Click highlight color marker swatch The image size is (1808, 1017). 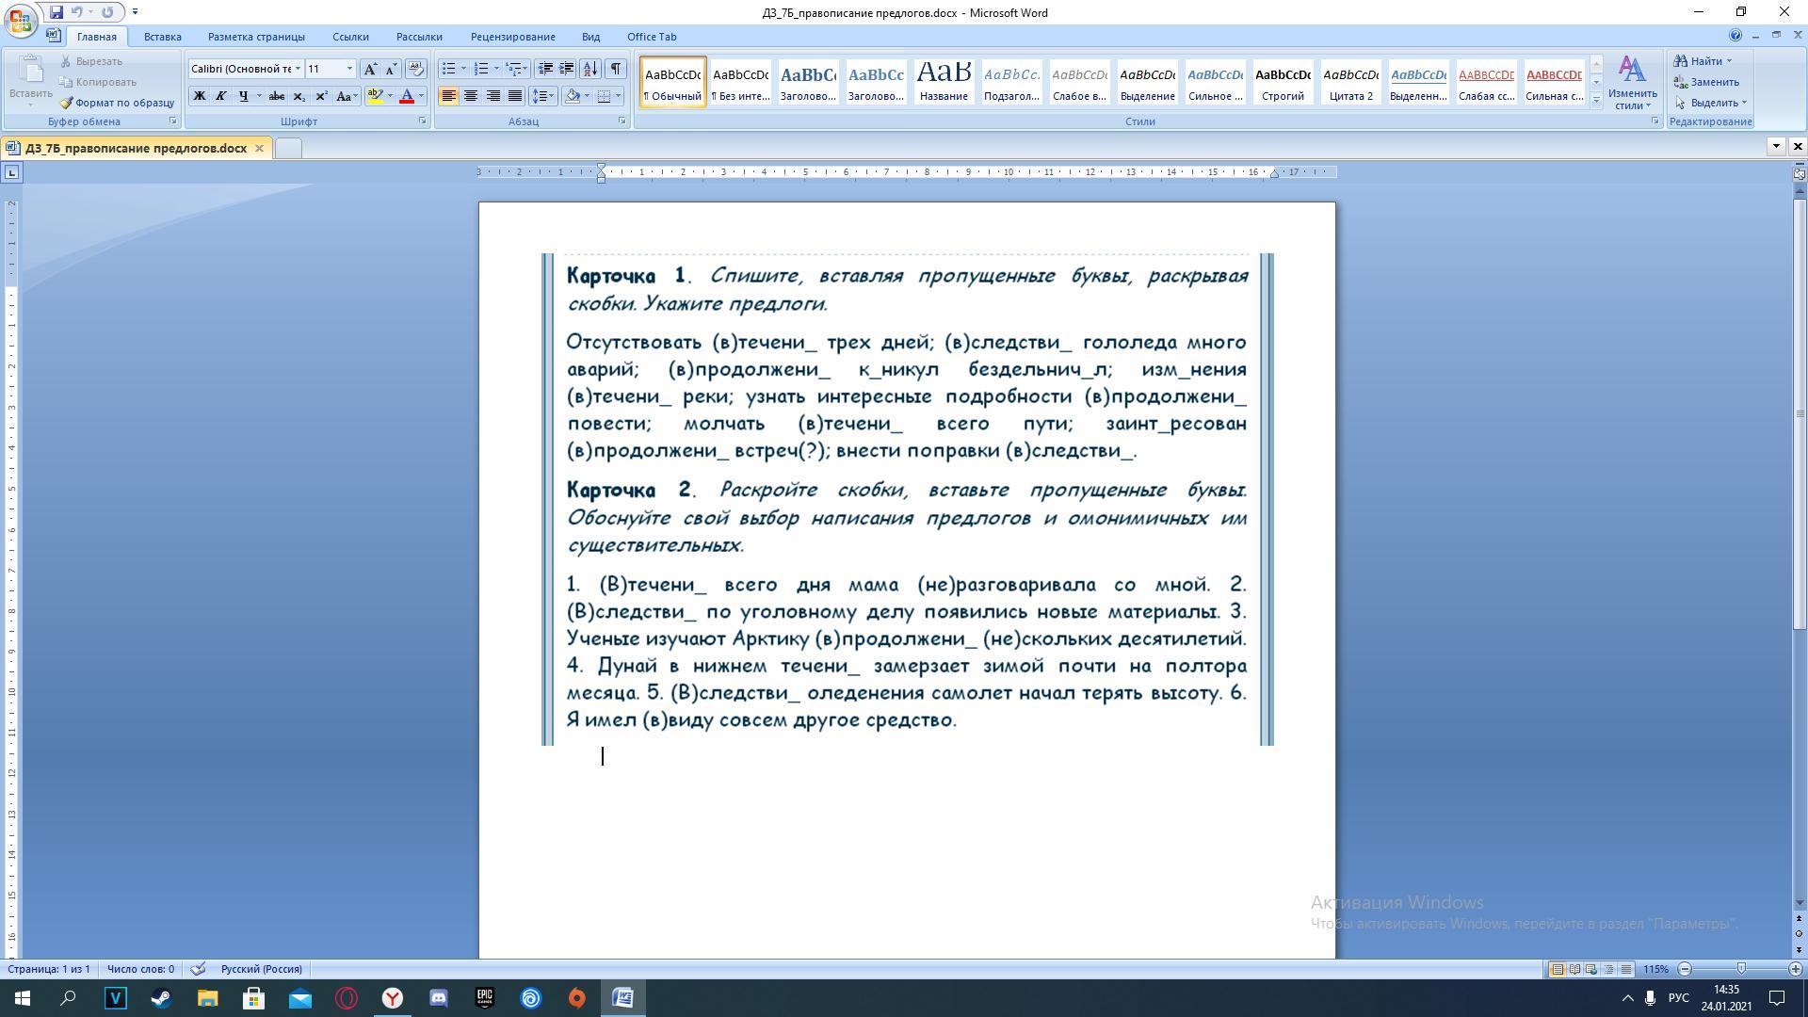(x=376, y=96)
